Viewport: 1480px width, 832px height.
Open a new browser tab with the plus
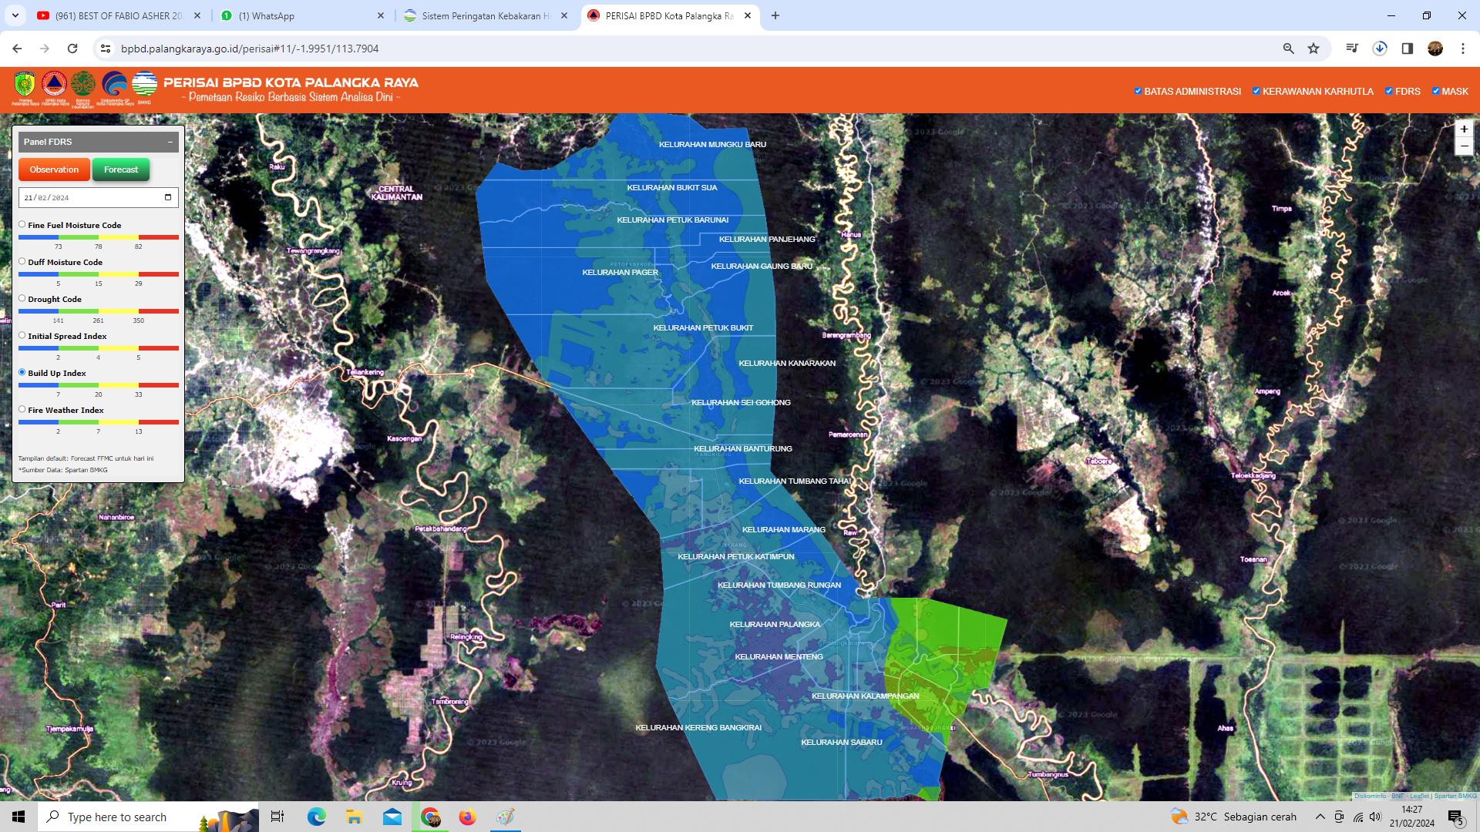[x=775, y=15]
